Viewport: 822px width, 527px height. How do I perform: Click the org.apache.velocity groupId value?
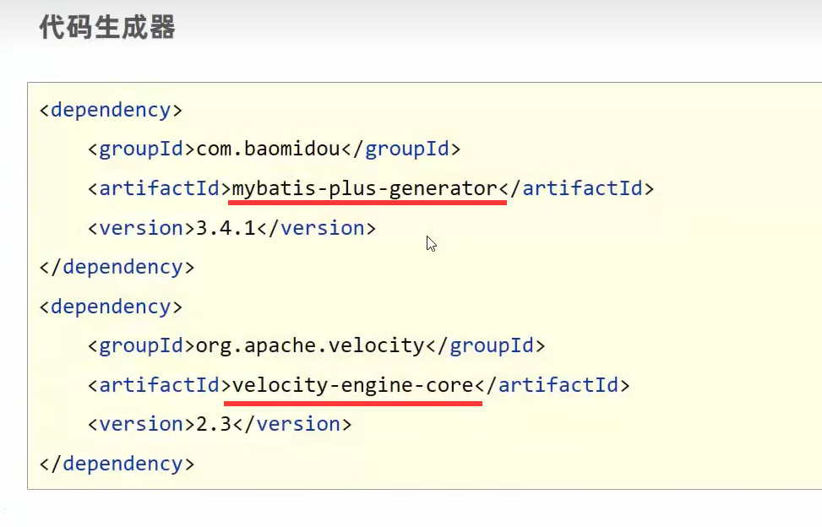tap(310, 345)
